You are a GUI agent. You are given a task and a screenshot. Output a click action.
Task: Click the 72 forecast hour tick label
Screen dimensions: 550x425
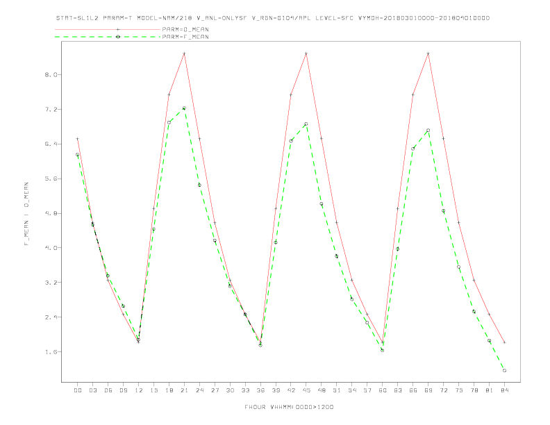point(444,390)
